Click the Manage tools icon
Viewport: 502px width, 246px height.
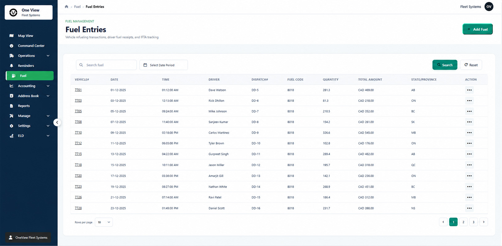pos(11,116)
